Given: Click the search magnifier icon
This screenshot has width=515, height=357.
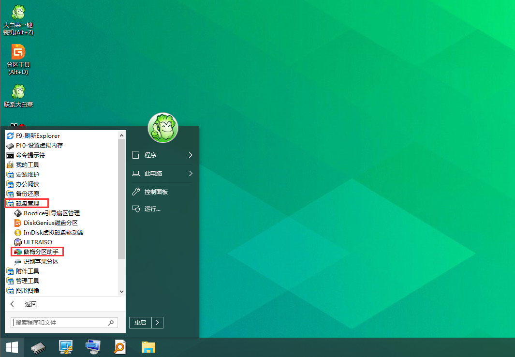Looking at the screenshot, I should [x=111, y=323].
